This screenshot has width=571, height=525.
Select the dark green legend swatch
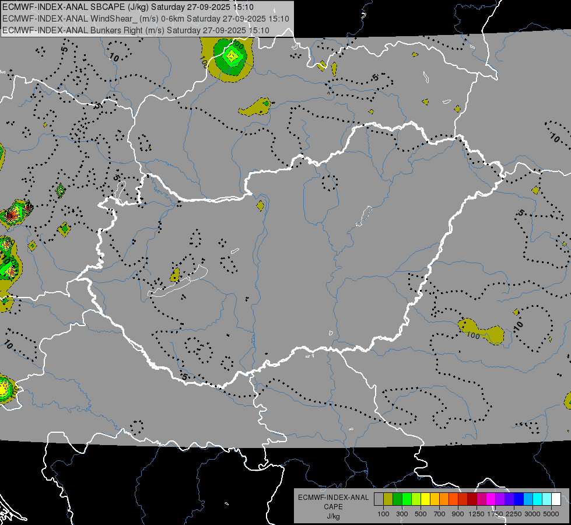[x=398, y=499]
